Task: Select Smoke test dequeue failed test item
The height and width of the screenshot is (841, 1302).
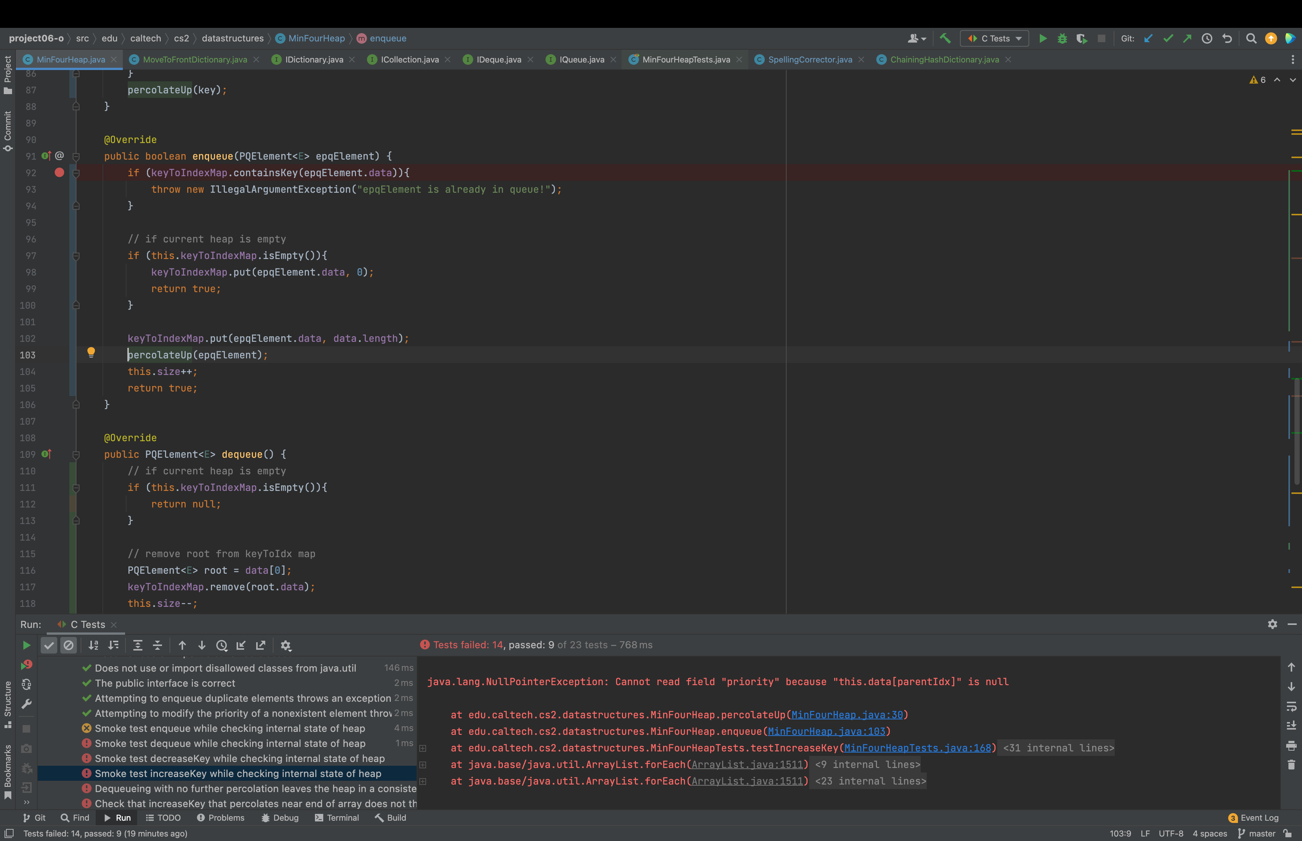Action: [229, 743]
